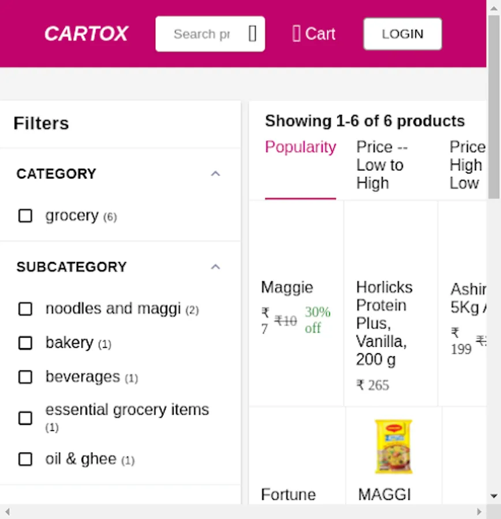Click the down arrow of vertical scrollbar

pyautogui.click(x=494, y=496)
